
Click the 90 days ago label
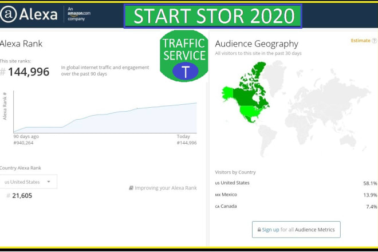coord(26,136)
